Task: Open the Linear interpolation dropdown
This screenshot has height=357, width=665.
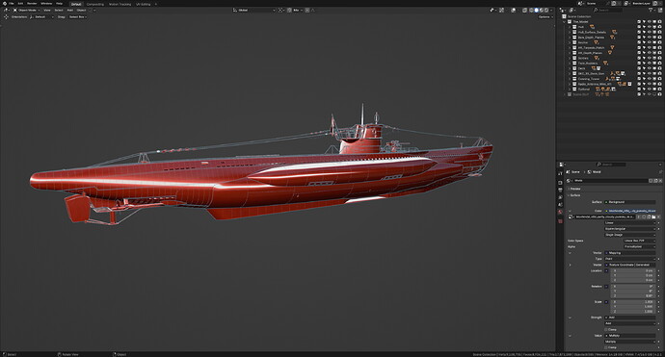Action: (x=629, y=222)
